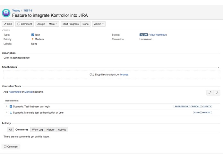This screenshot has width=223, height=159.
Task: Click the attachment drop zone area
Action: tap(112, 75)
